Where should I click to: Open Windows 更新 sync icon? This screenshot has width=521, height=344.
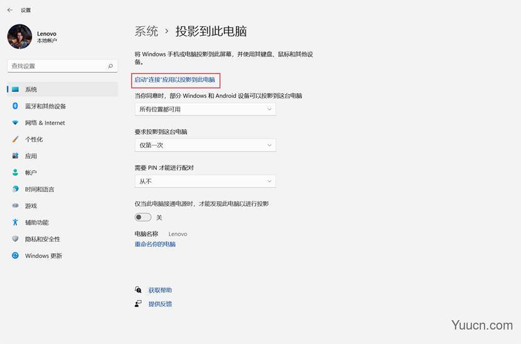pos(15,256)
